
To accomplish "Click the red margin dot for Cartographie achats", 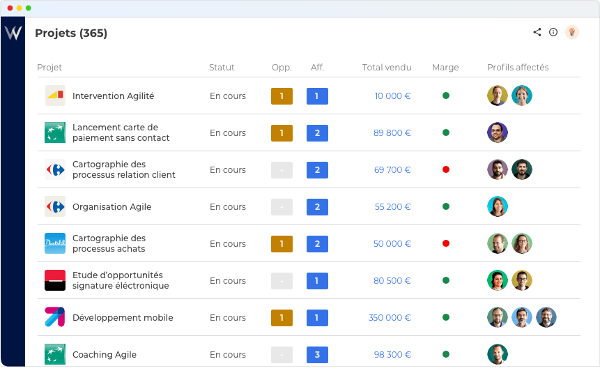I will pos(446,243).
